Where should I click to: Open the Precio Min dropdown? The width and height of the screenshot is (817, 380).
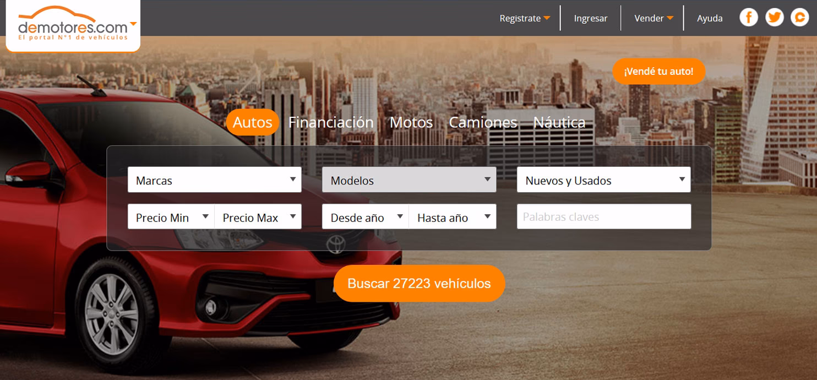171,217
